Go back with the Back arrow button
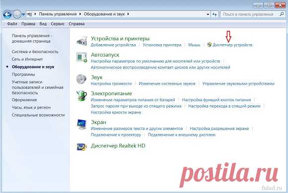Screen dimensions: 288x193 7,14
